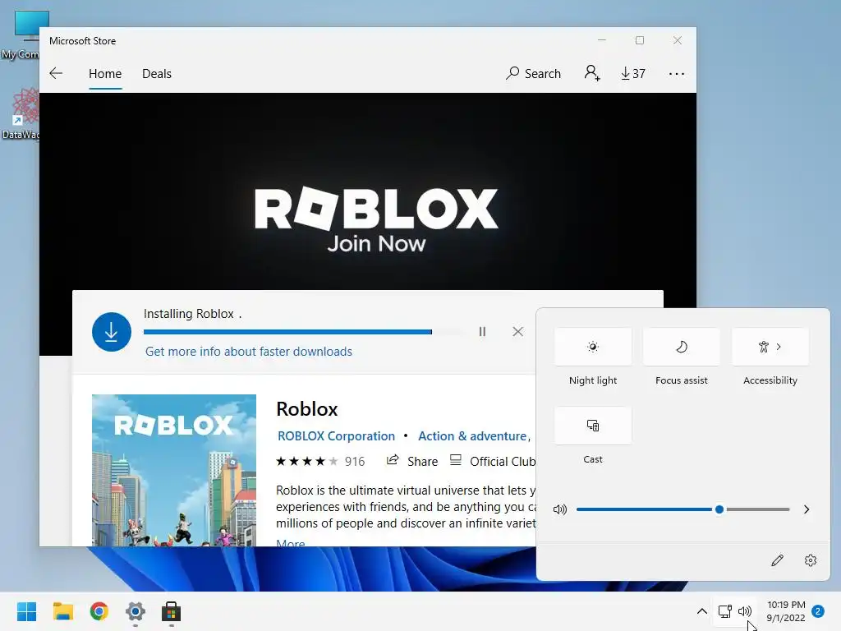Open notifications badge showing 2
This screenshot has height=631, width=841.
pos(818,611)
